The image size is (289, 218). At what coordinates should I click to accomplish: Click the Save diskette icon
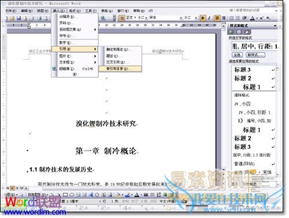click(18, 18)
